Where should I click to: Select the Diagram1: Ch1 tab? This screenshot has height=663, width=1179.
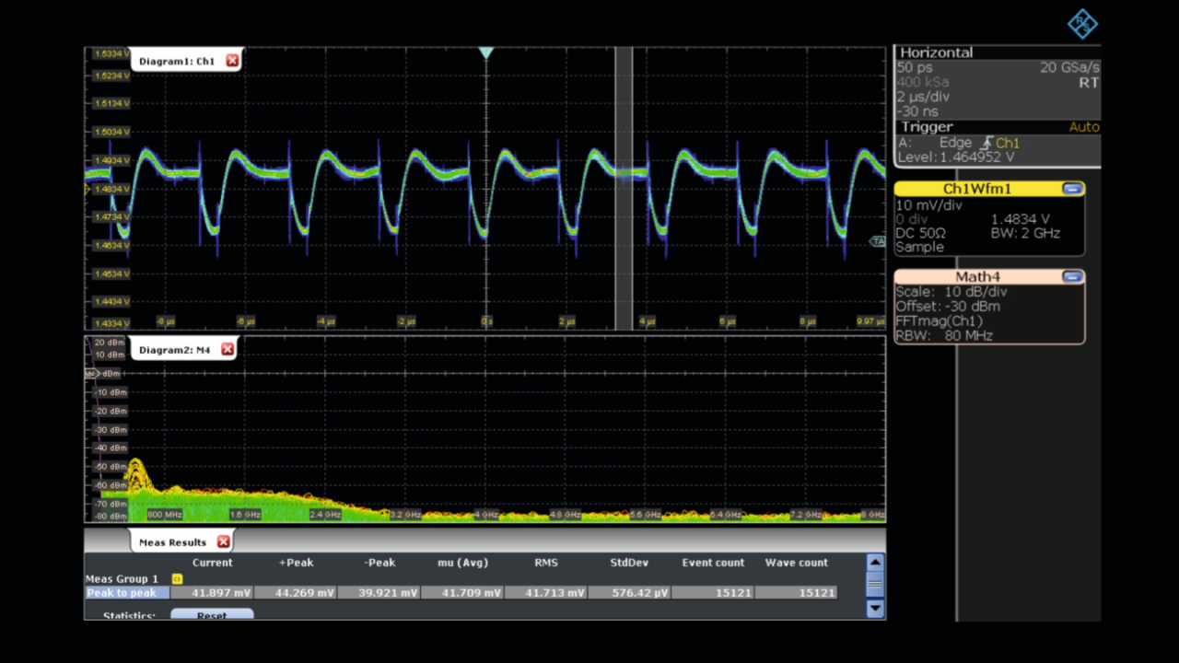(177, 61)
